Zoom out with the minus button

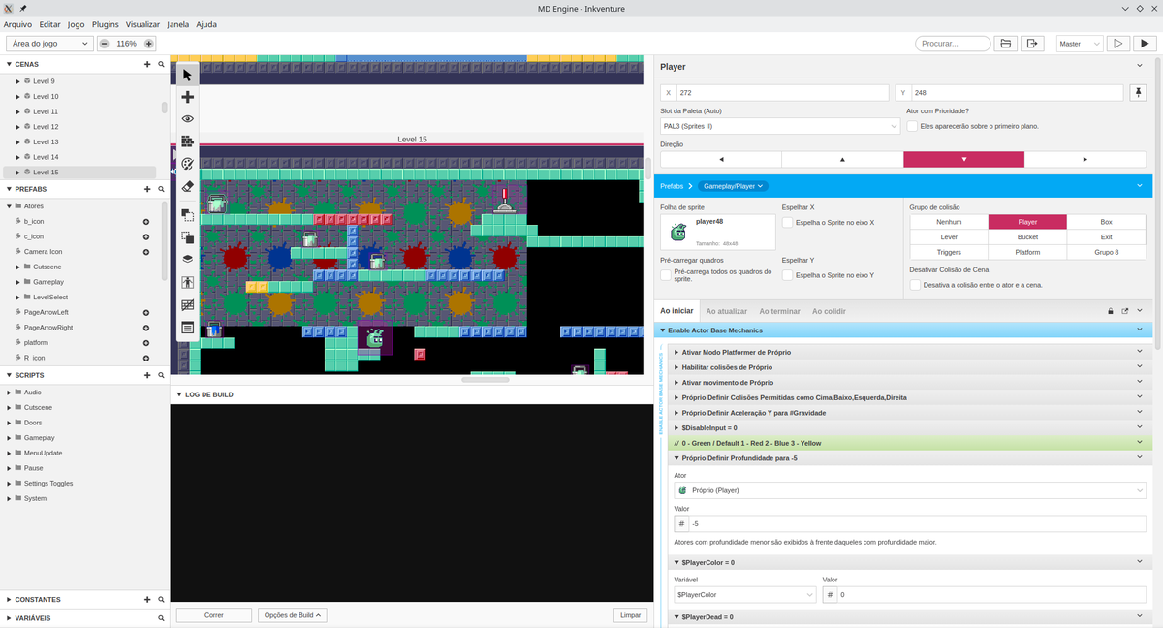coord(104,44)
